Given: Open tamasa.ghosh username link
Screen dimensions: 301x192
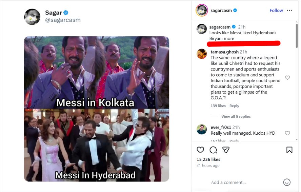Looking at the screenshot, I should [x=224, y=52].
